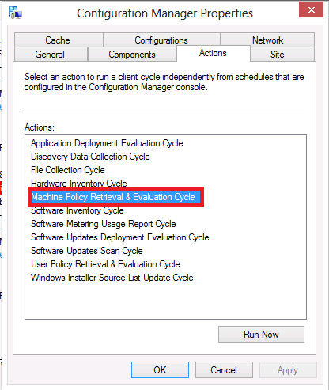Pick Software Updates Scan Cycle

(87, 251)
